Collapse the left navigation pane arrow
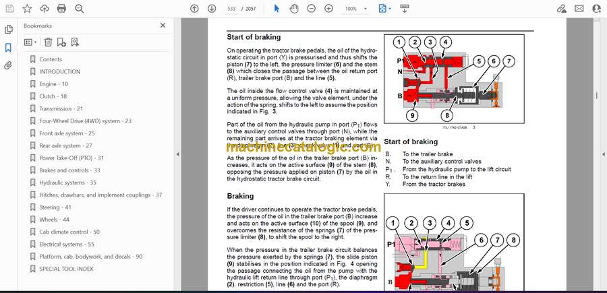Viewport: 607px width, 293px height. (x=177, y=154)
